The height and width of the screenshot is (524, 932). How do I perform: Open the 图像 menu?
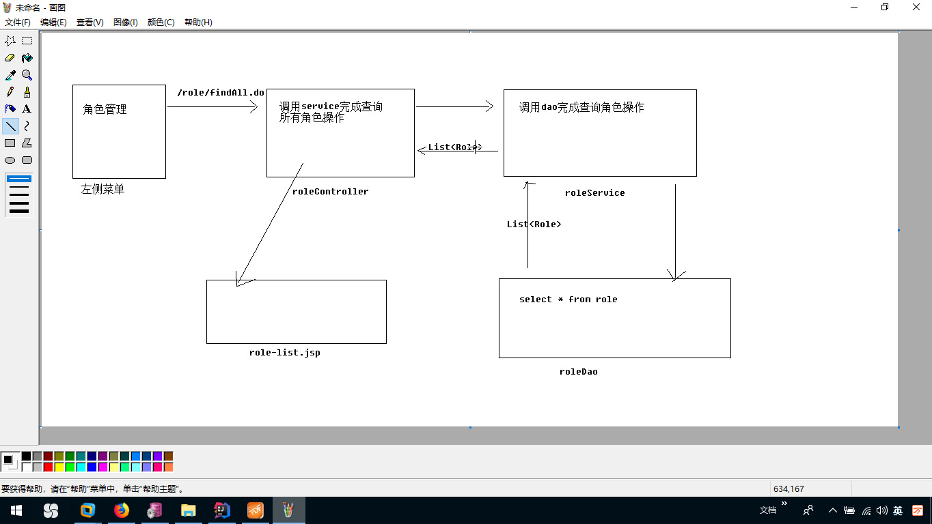pos(124,22)
